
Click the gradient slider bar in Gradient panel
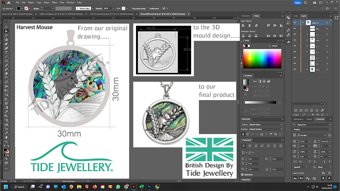261,102
